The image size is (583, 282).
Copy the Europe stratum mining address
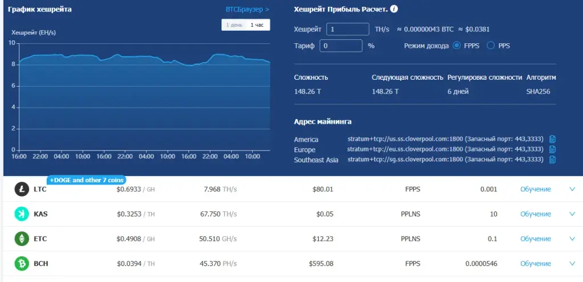point(552,149)
